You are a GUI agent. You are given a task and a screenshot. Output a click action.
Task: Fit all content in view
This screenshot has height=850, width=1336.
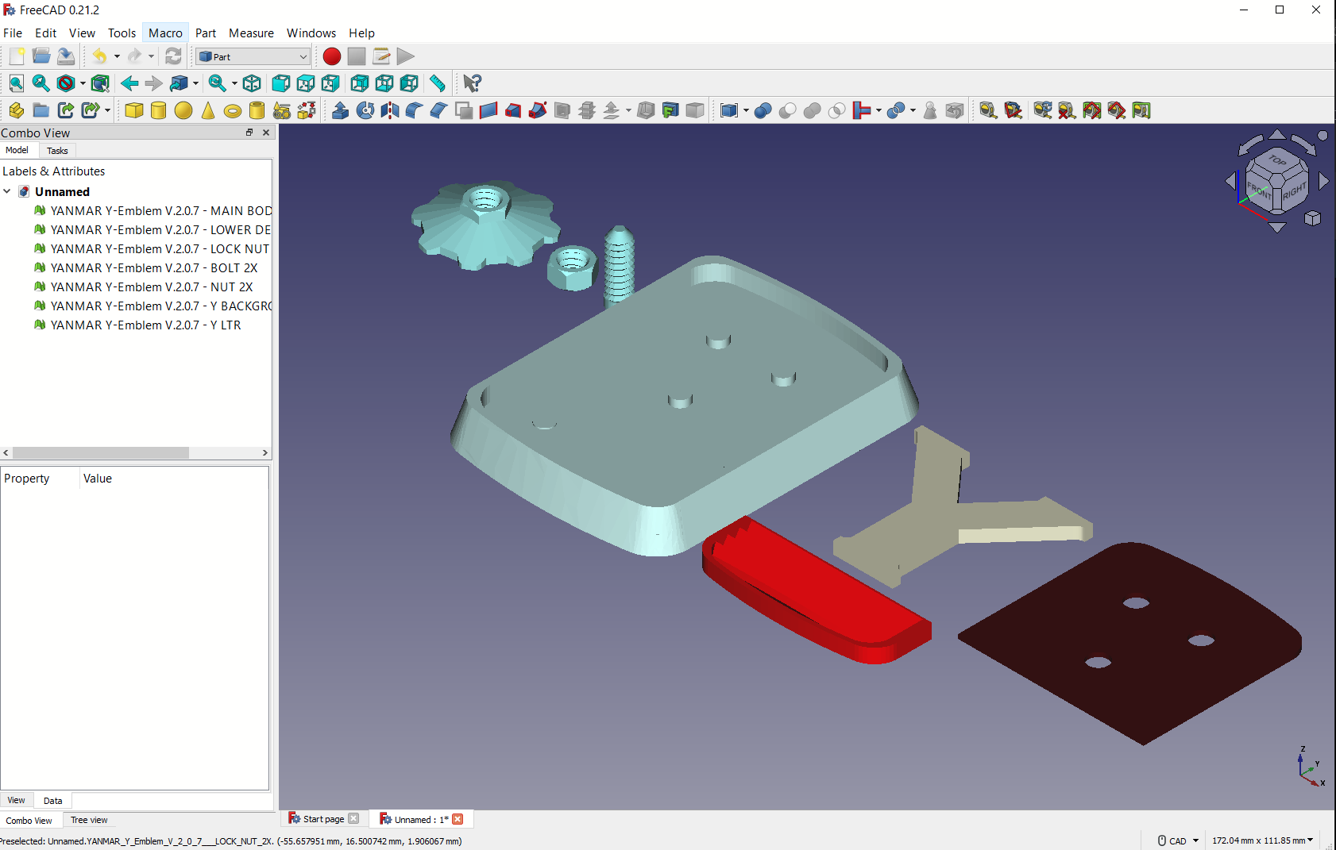(17, 83)
